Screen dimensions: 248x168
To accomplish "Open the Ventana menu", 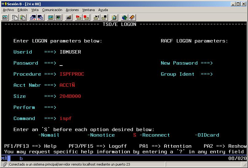I will (88, 10).
